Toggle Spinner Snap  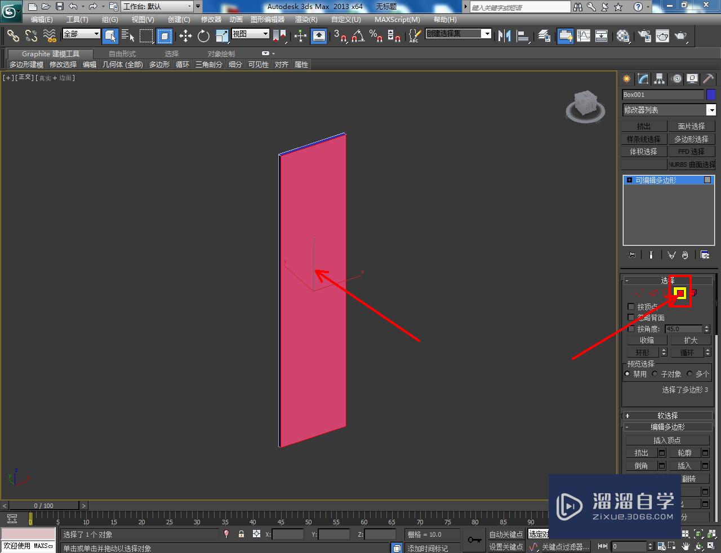click(394, 36)
